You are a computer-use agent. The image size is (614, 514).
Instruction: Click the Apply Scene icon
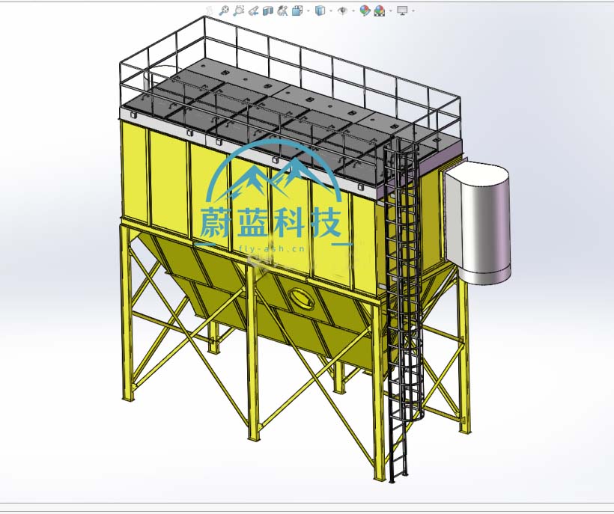(x=380, y=10)
